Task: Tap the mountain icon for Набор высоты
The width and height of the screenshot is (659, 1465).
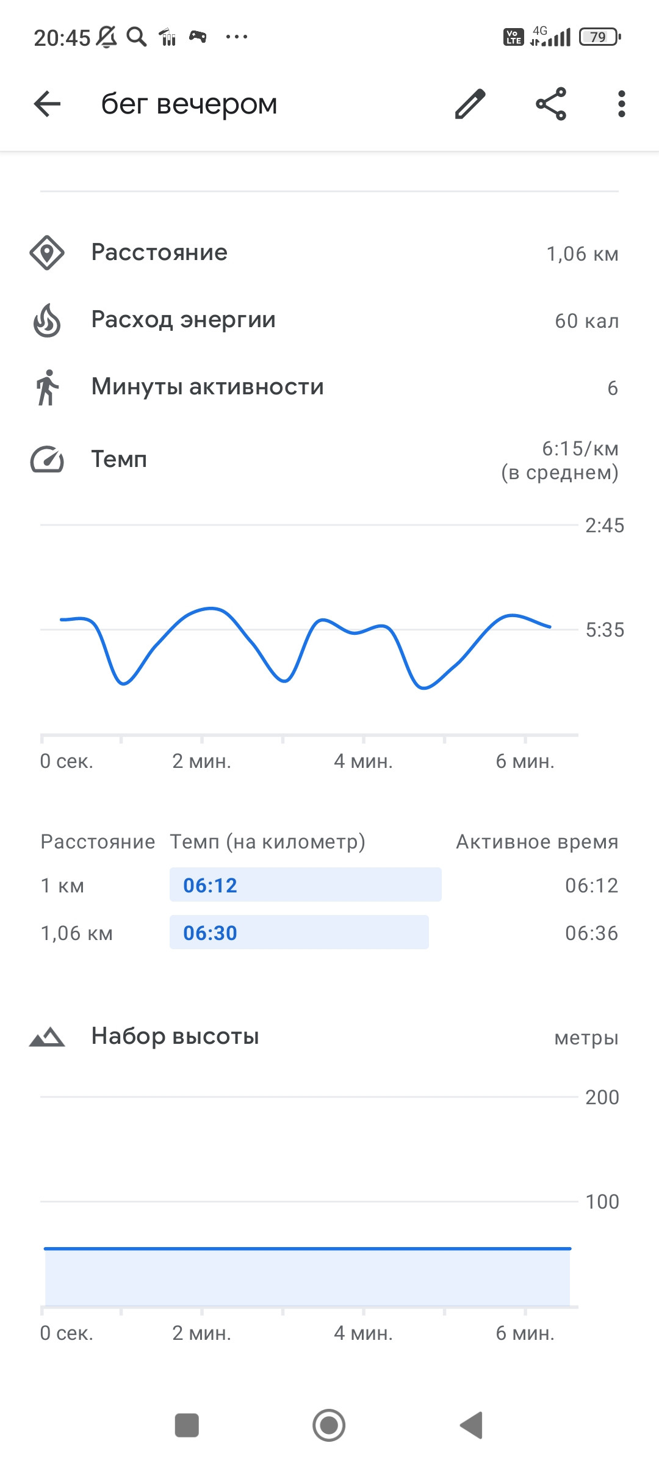Action: [x=47, y=1036]
